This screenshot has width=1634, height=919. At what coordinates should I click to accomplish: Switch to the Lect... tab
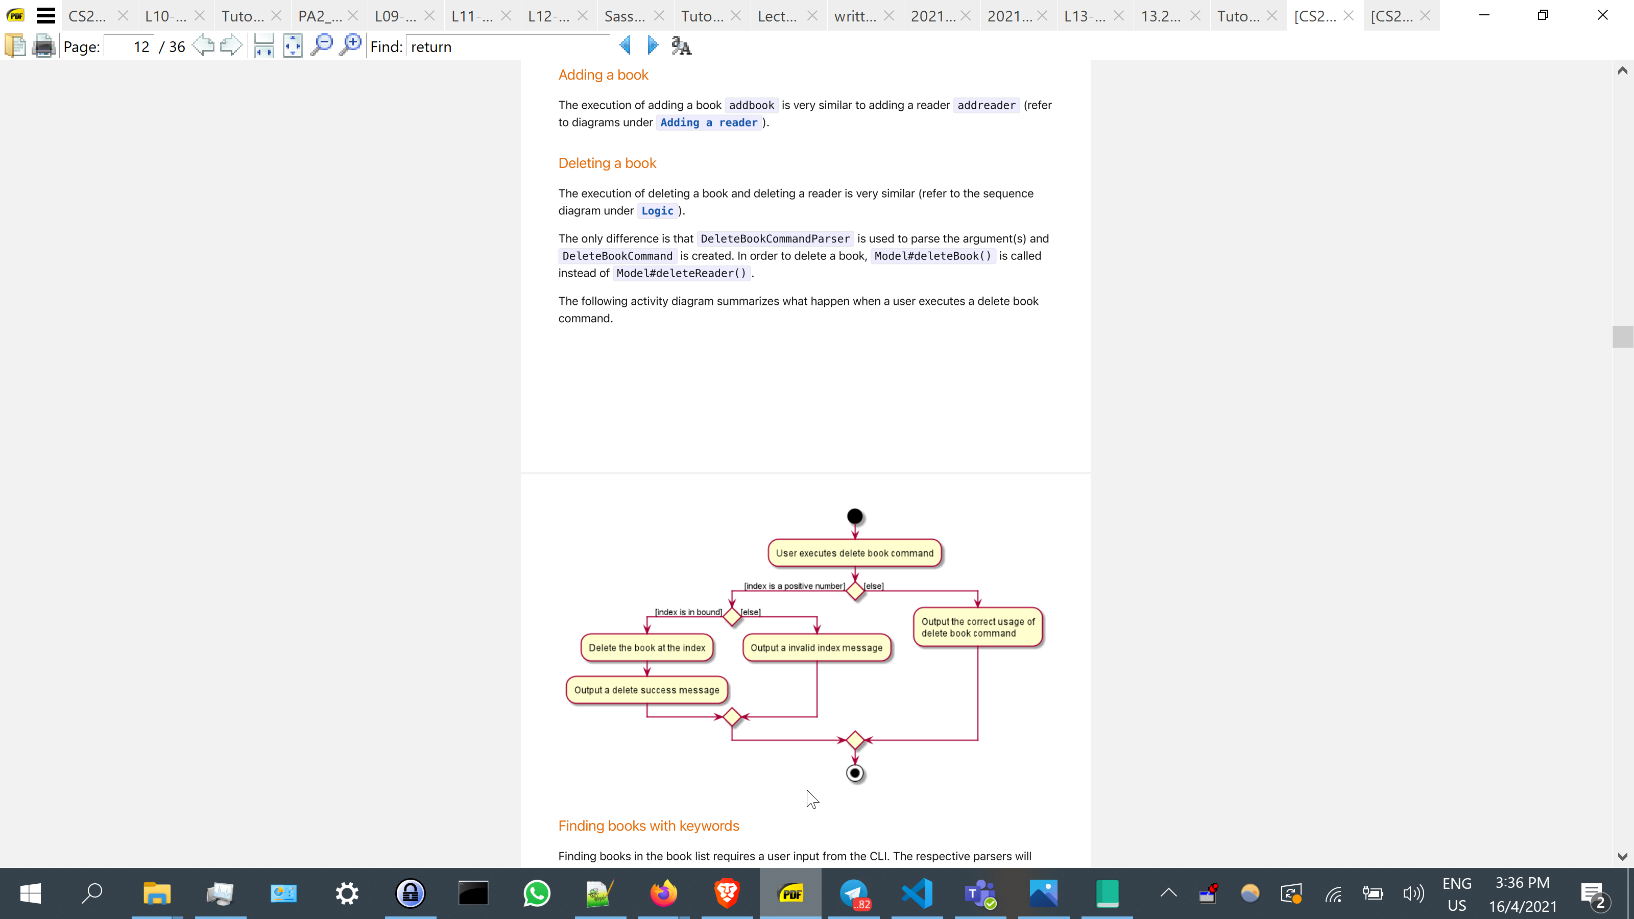point(778,16)
